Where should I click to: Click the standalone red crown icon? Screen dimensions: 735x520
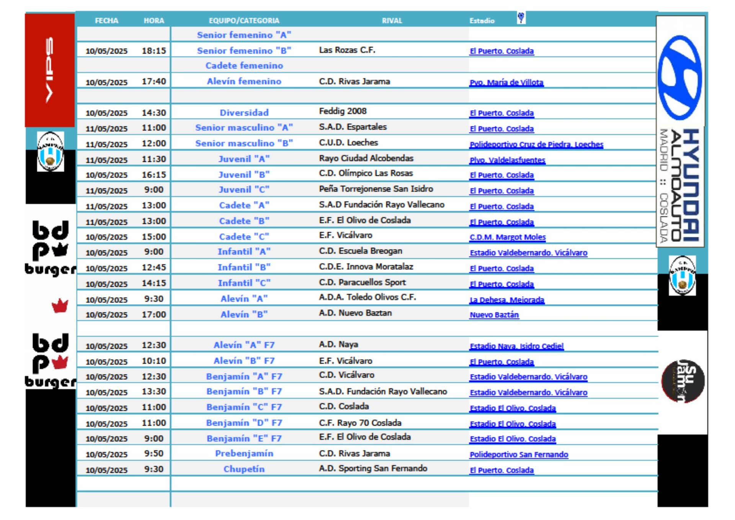click(60, 305)
